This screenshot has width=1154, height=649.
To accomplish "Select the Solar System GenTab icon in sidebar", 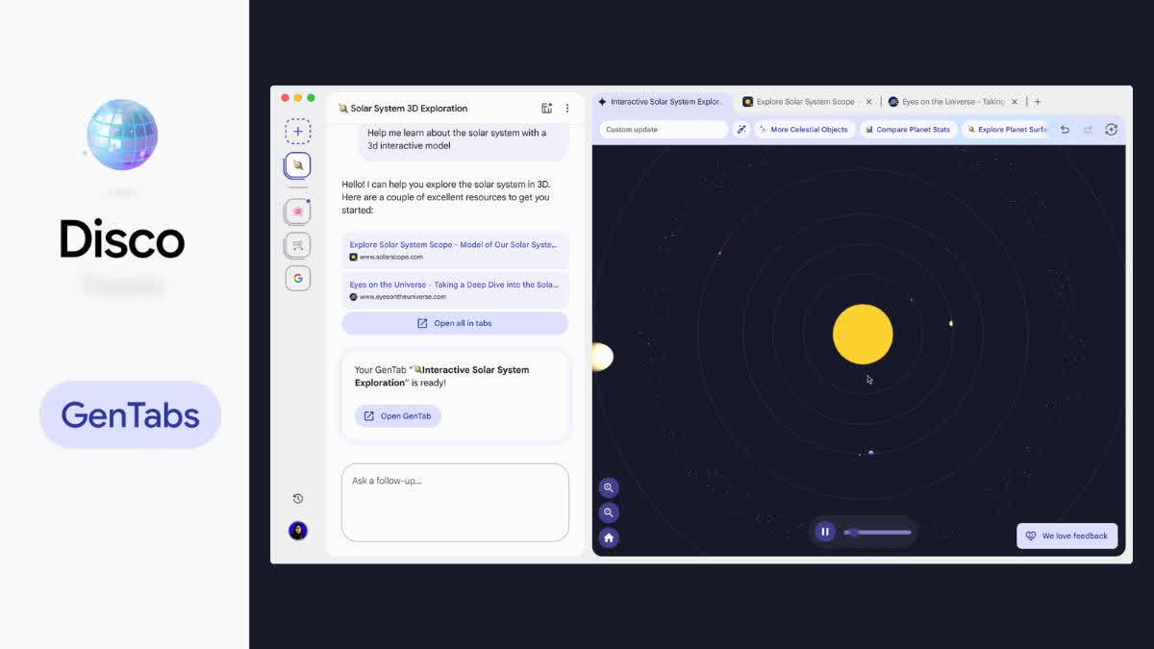I will tap(298, 164).
